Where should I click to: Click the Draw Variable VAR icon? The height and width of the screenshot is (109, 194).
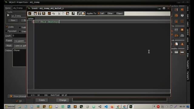click(x=182, y=52)
